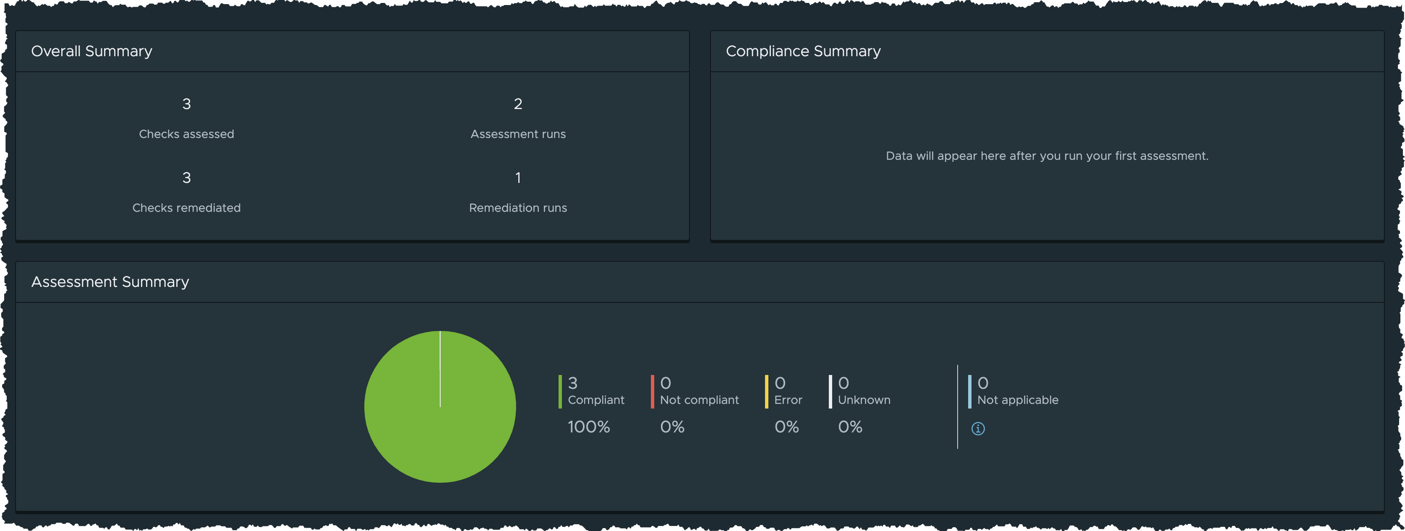Click the Checks remediated label

(186, 208)
